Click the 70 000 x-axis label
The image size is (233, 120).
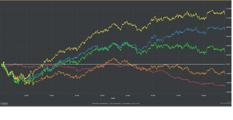(178, 95)
